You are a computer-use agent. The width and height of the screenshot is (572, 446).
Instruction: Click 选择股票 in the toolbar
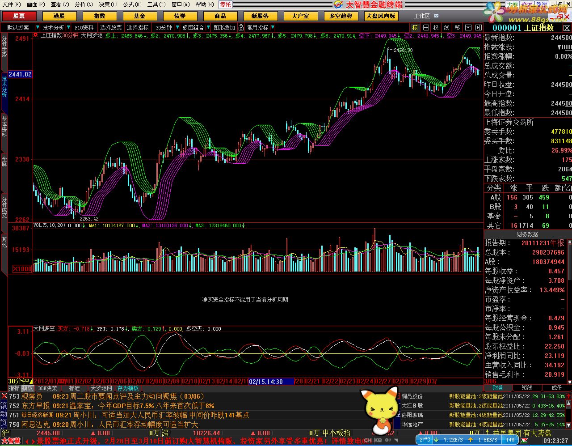pos(111,27)
